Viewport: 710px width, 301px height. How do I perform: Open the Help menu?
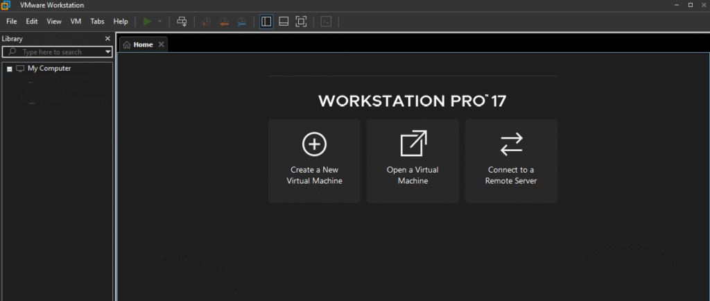click(121, 21)
